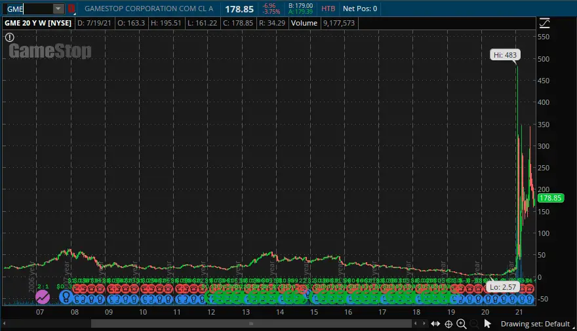Click the 07 year label on time axis
This screenshot has width=577, height=331.
pos(40,312)
